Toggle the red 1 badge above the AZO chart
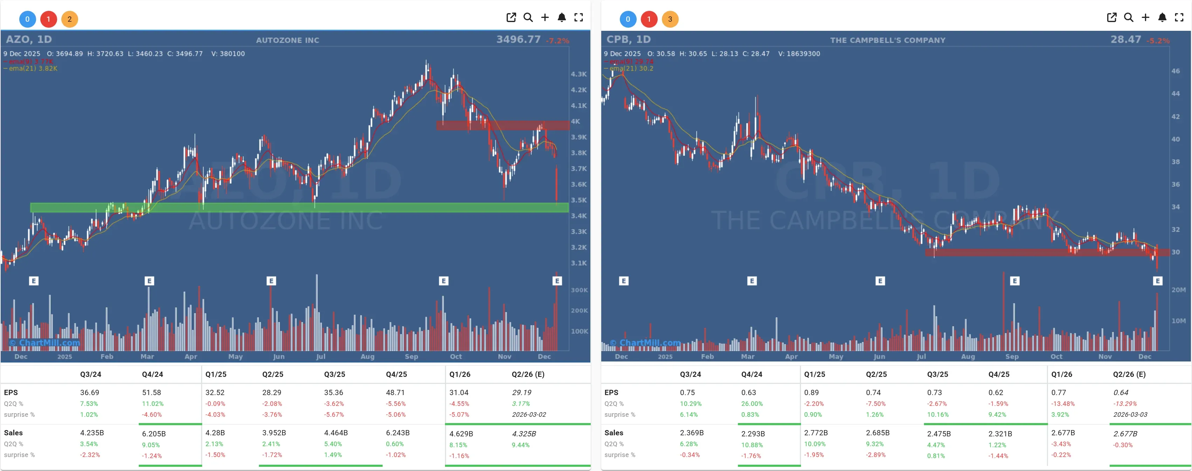 tap(49, 19)
